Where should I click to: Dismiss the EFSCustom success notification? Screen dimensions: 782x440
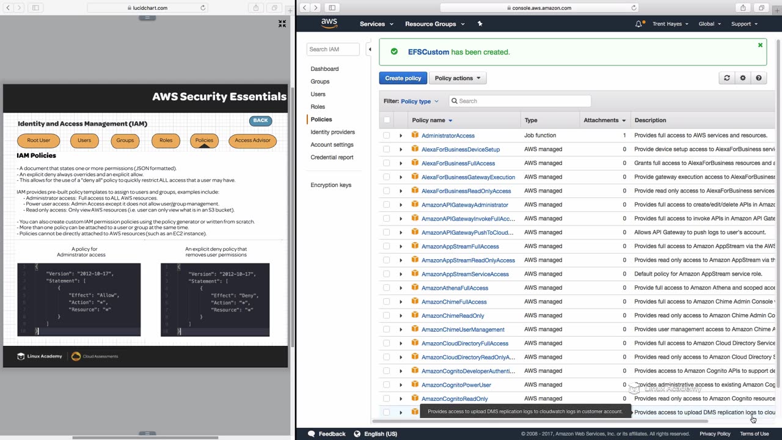click(760, 45)
